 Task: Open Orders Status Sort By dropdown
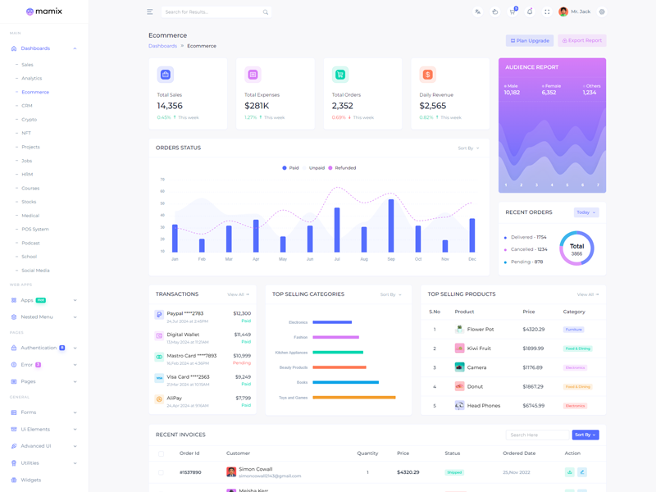pos(468,148)
